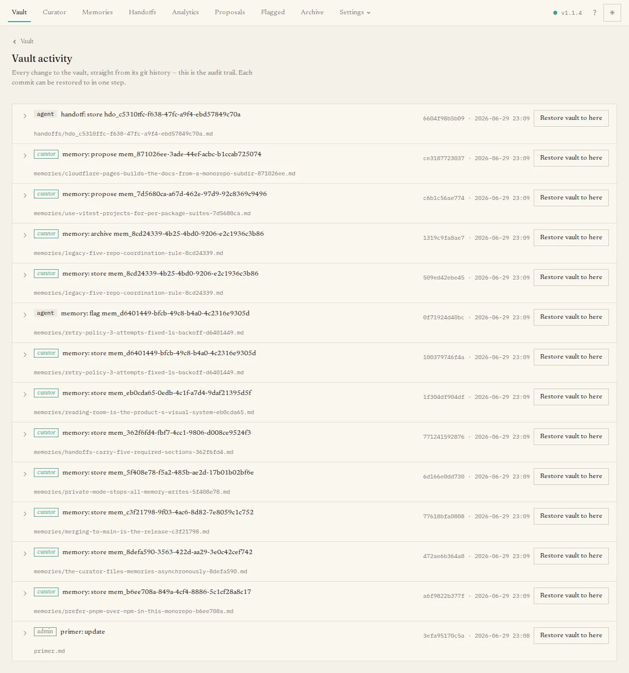
Task: Select file path primer.md
Action: [x=49, y=651]
